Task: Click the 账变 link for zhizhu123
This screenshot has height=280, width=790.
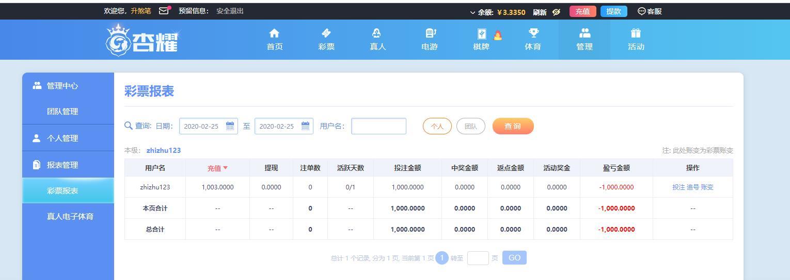Action: point(707,187)
